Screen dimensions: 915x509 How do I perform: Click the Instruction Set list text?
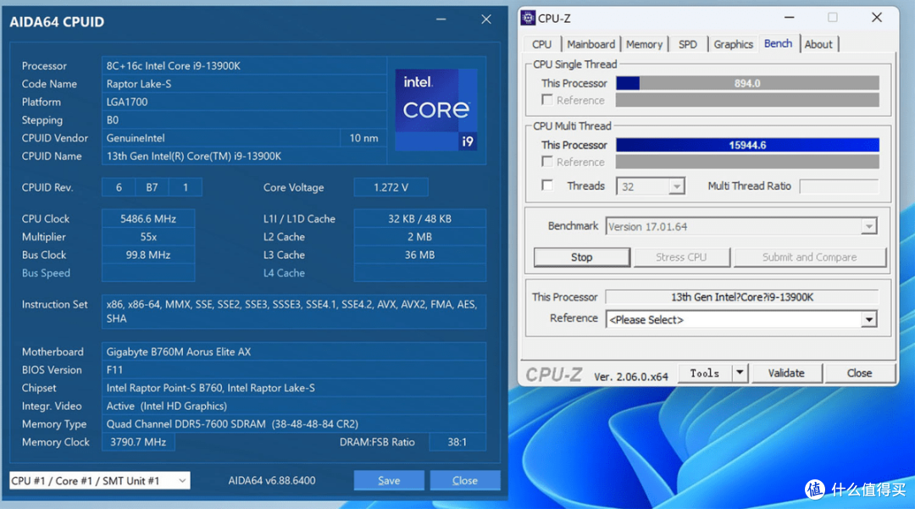294,312
